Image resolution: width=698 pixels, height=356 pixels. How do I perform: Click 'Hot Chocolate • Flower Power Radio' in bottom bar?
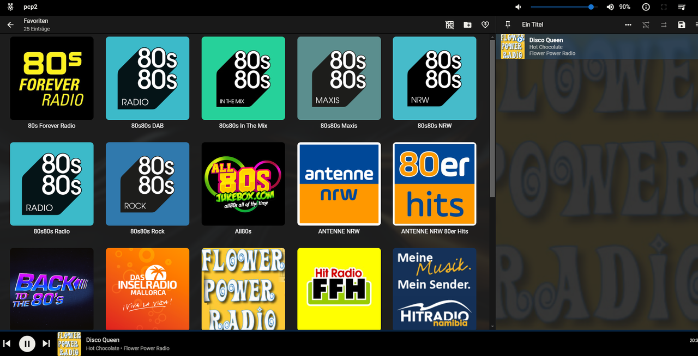click(x=128, y=348)
